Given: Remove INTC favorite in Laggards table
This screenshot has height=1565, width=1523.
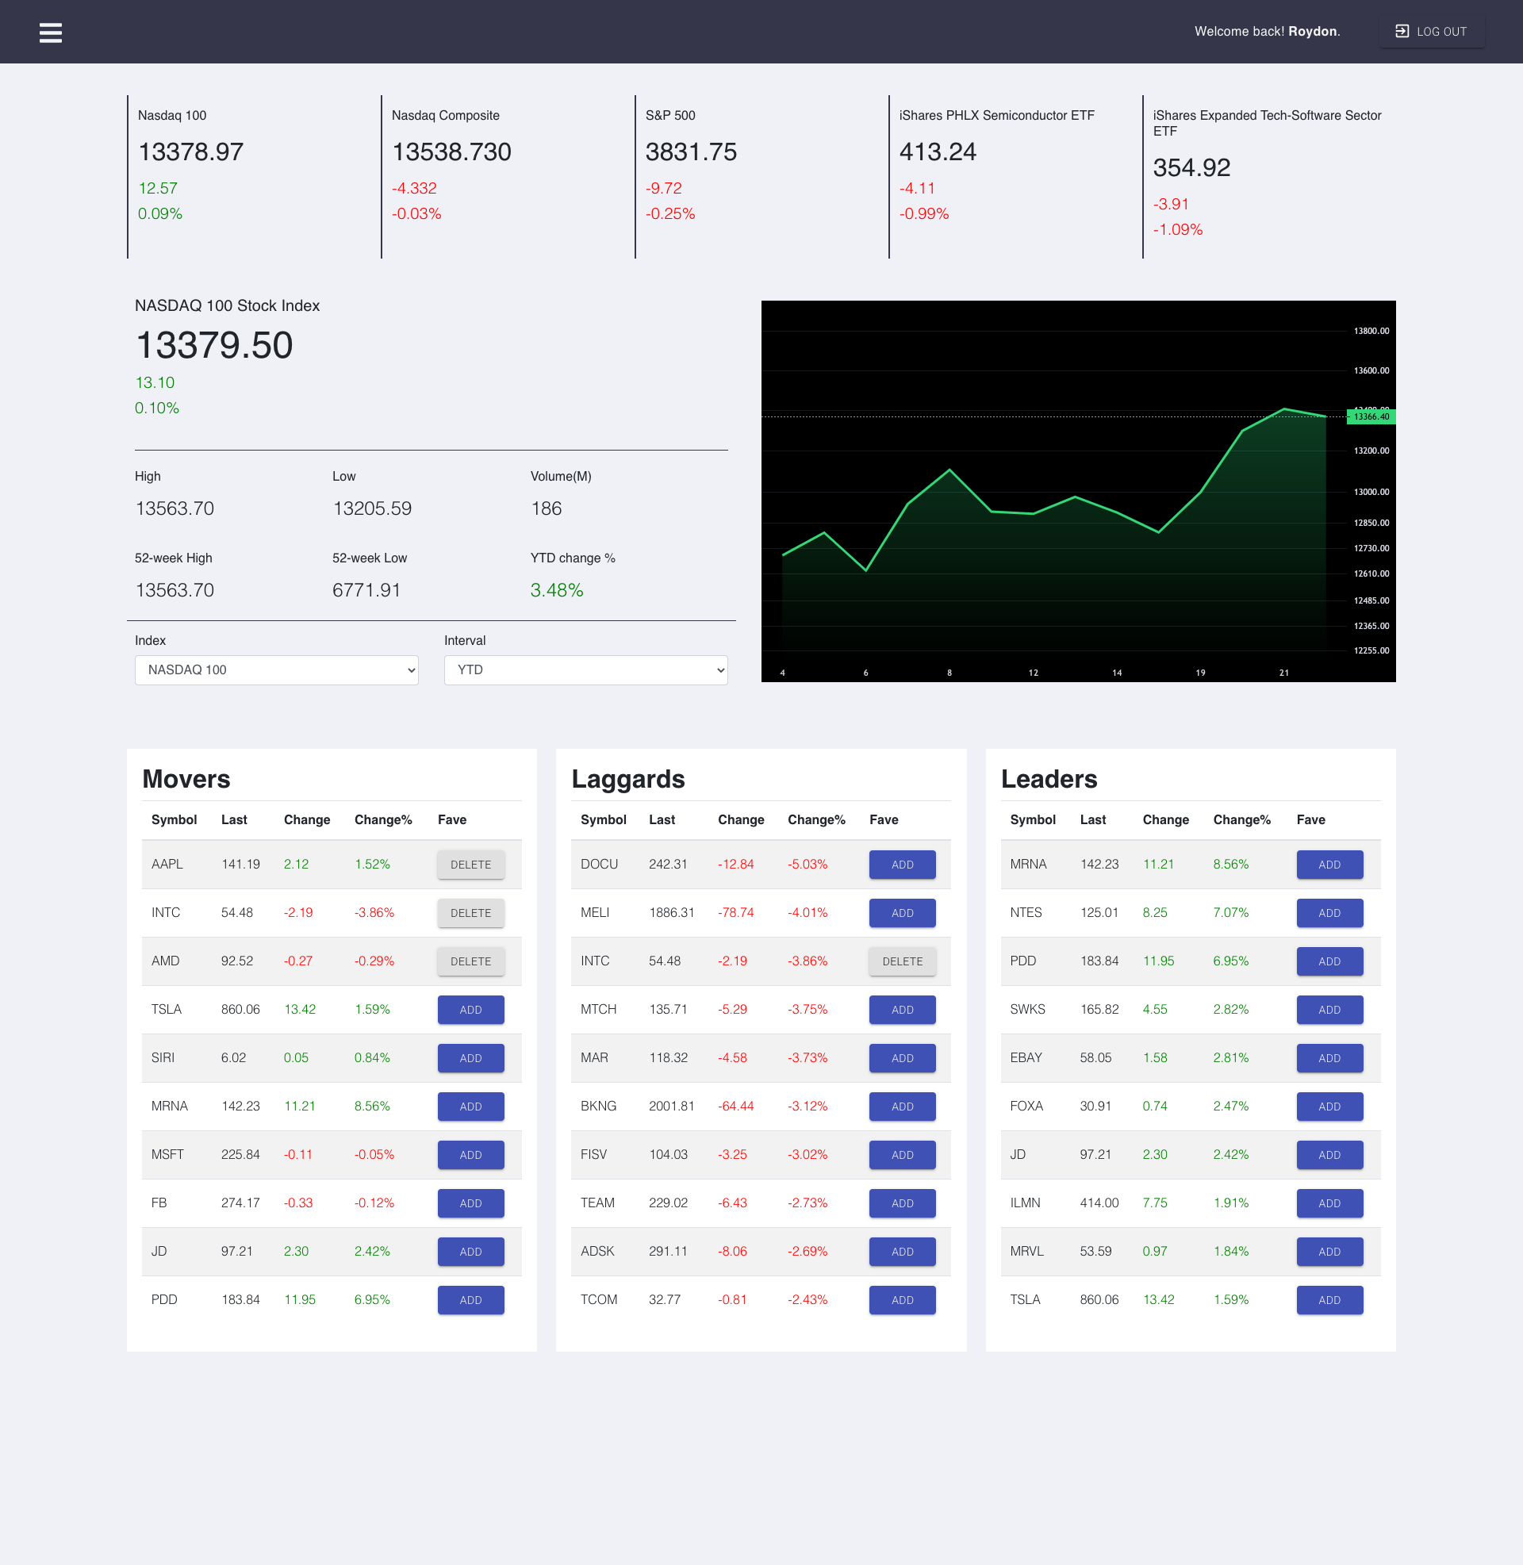Looking at the screenshot, I should pyautogui.click(x=901, y=961).
